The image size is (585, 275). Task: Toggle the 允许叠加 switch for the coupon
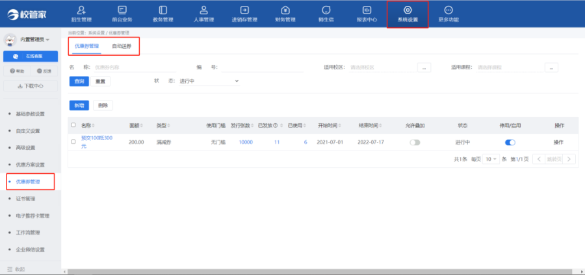pyautogui.click(x=414, y=142)
